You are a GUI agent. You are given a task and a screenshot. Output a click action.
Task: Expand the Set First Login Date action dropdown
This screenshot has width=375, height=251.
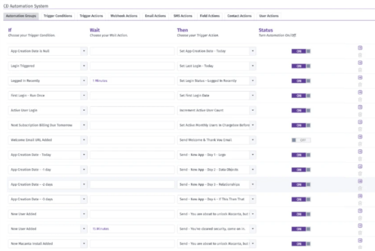(x=253, y=96)
